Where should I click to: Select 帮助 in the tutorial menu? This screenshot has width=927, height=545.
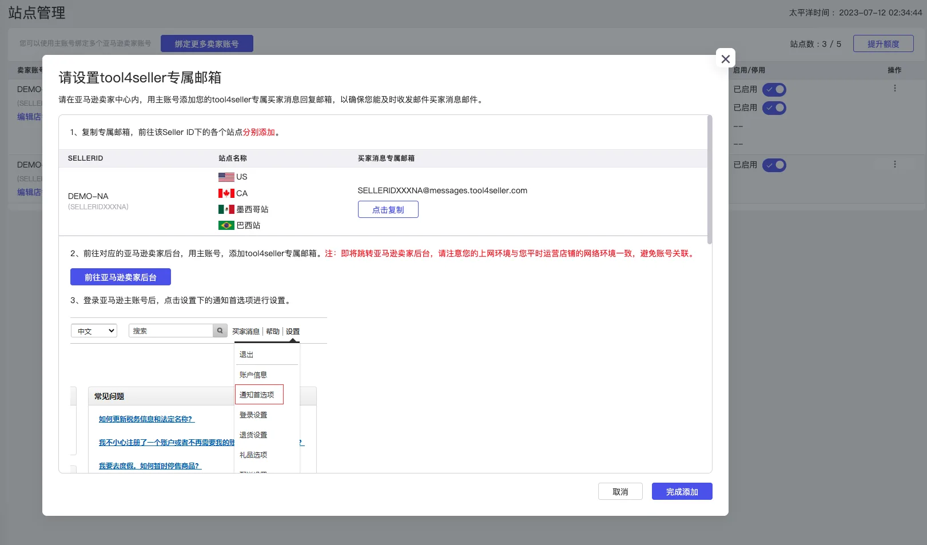pyautogui.click(x=273, y=332)
